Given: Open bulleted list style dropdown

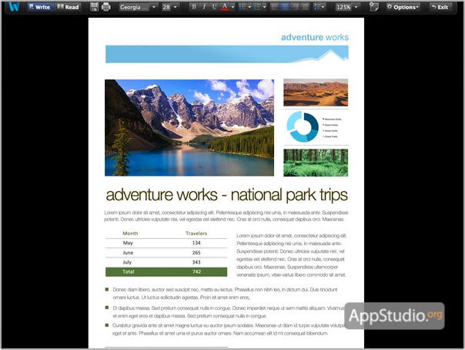Looking at the screenshot, I should 249,7.
